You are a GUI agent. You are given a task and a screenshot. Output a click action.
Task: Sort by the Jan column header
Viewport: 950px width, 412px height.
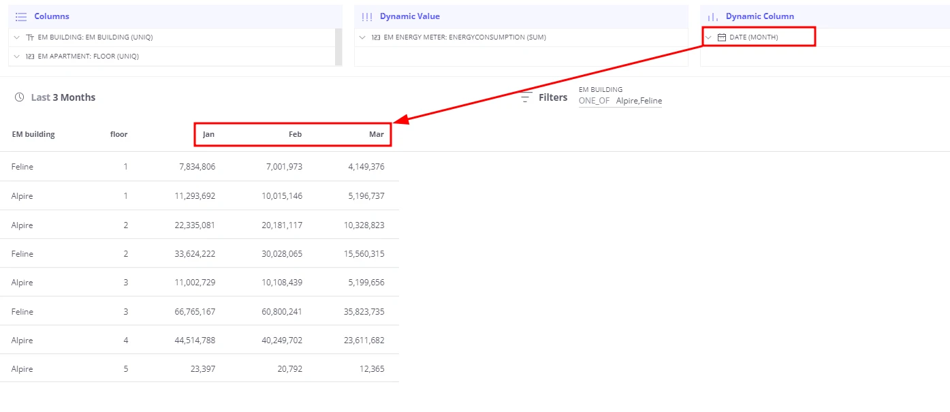coord(208,134)
